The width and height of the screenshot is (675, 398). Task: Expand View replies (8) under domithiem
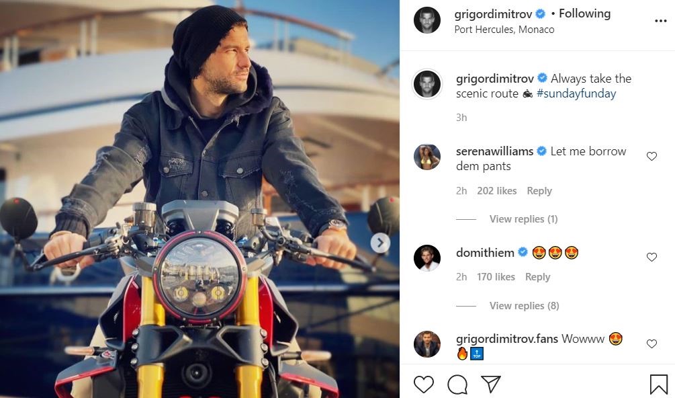pyautogui.click(x=524, y=306)
